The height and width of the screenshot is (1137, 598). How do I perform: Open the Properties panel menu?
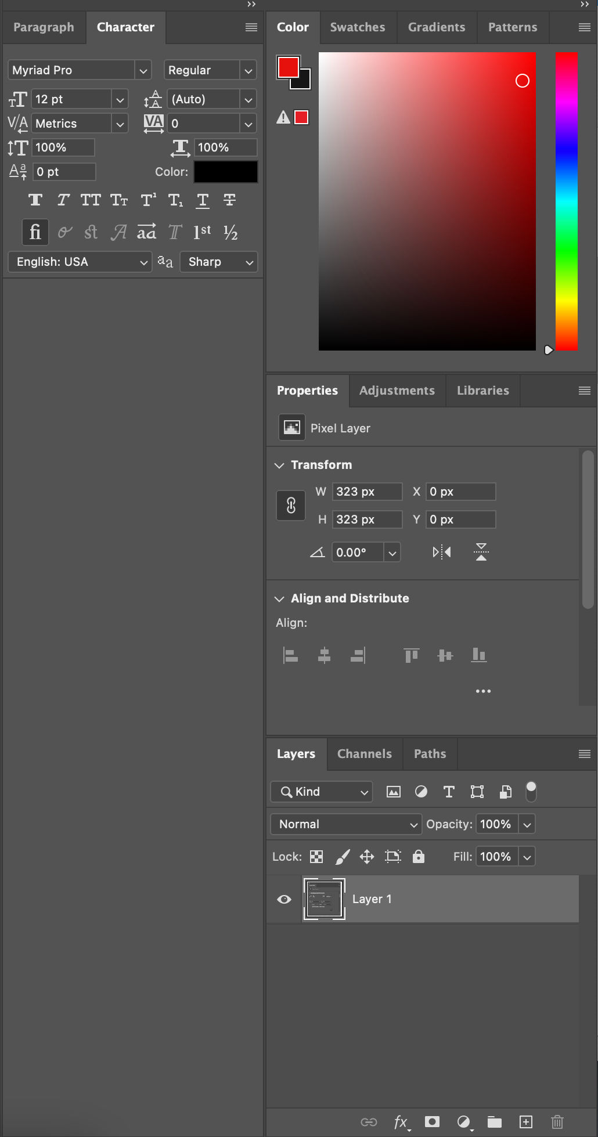[x=585, y=391]
